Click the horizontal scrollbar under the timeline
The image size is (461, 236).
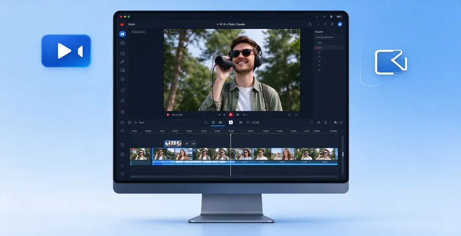pyautogui.click(x=234, y=177)
